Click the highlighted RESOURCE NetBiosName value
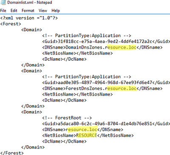Image resolution: width=170 pixels, height=155 pixels. [87, 135]
